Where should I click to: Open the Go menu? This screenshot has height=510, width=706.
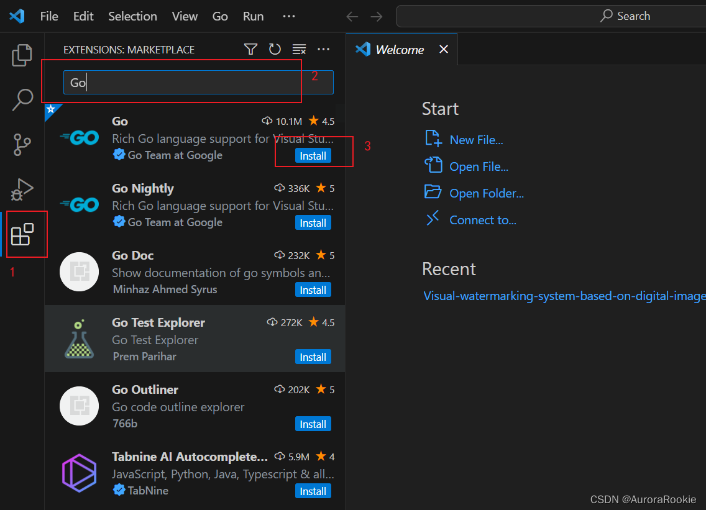point(220,17)
